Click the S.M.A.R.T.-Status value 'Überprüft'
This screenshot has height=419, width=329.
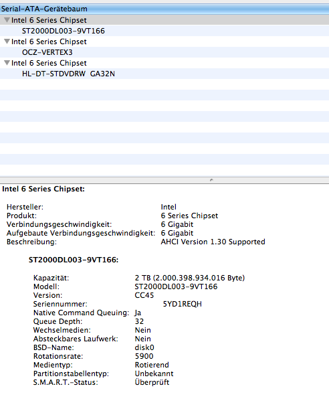point(152,382)
